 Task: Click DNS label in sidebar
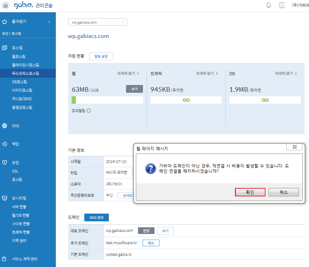click(x=15, y=126)
